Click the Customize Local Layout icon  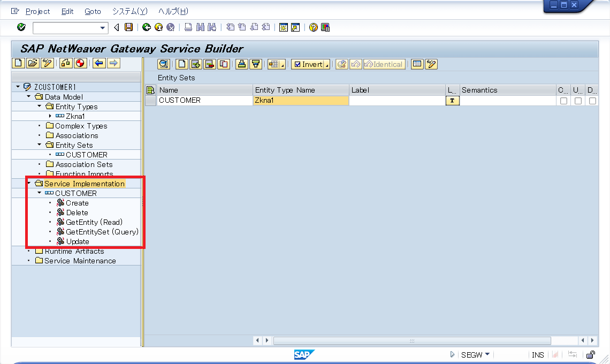(x=325, y=27)
